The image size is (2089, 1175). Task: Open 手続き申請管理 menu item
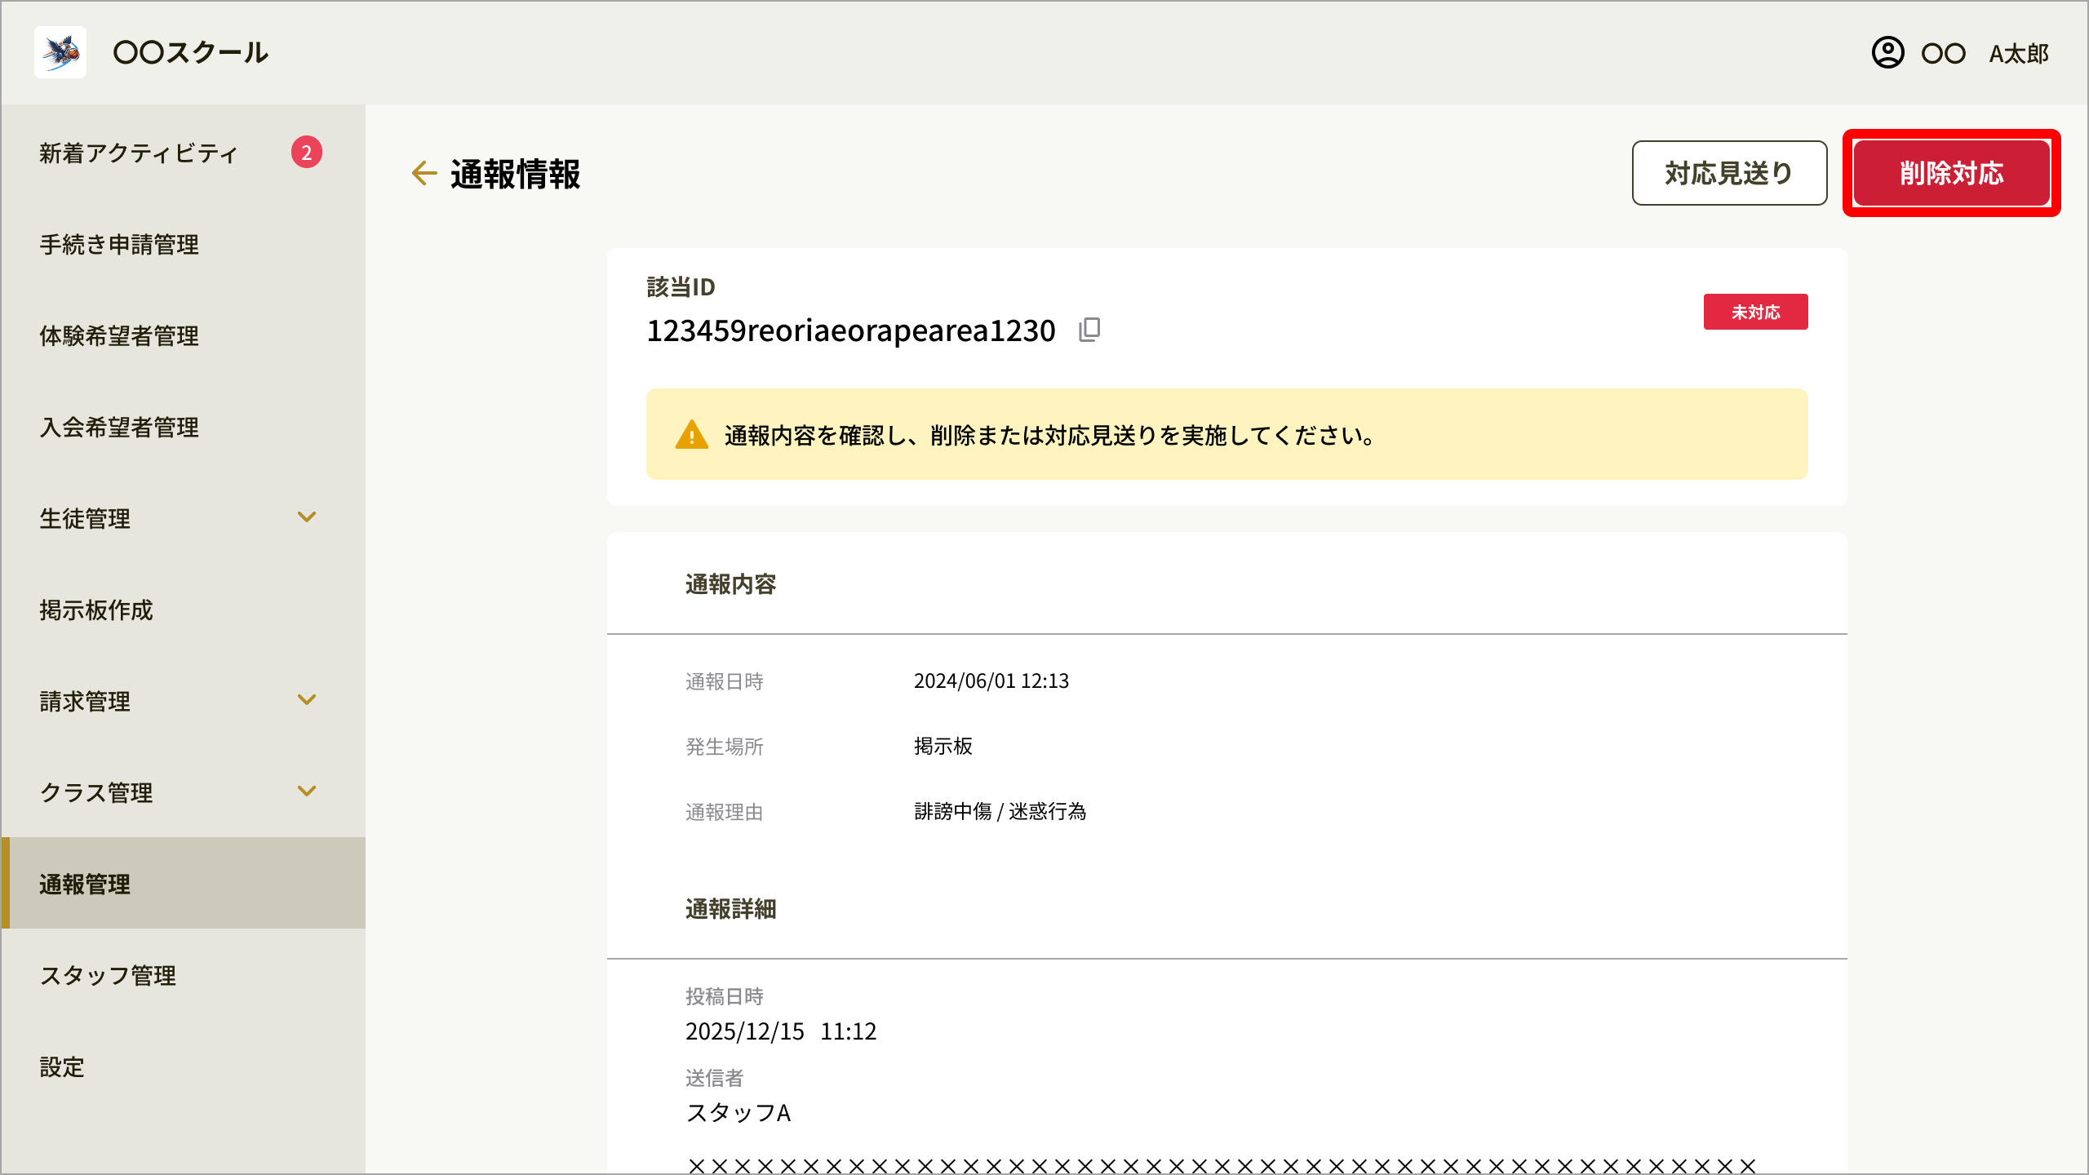(183, 245)
